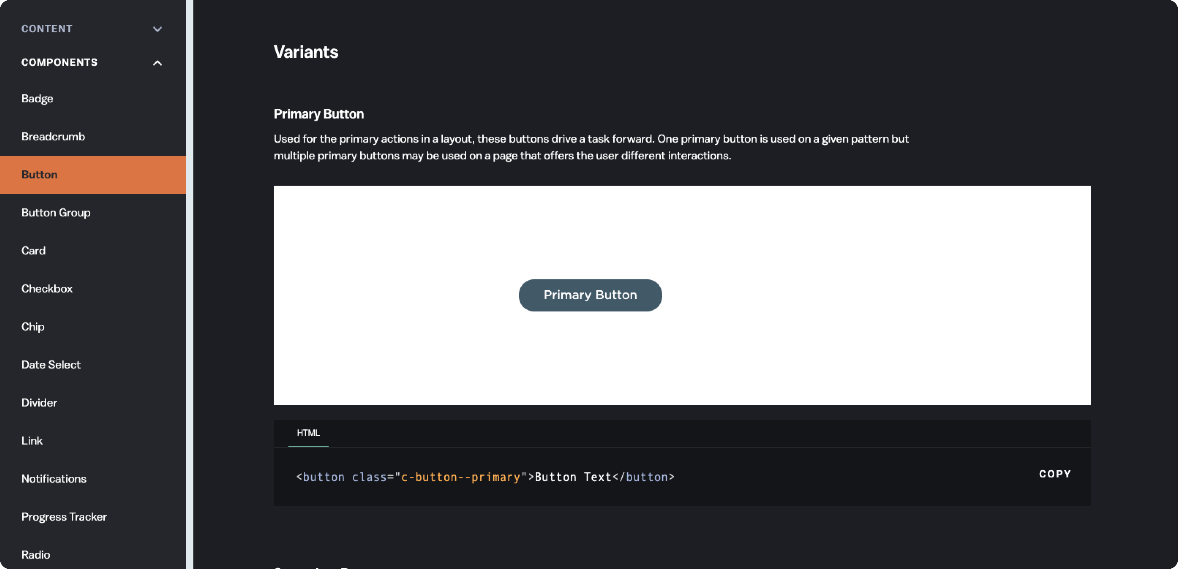
Task: Switch to the HTML code tab
Action: (x=308, y=432)
